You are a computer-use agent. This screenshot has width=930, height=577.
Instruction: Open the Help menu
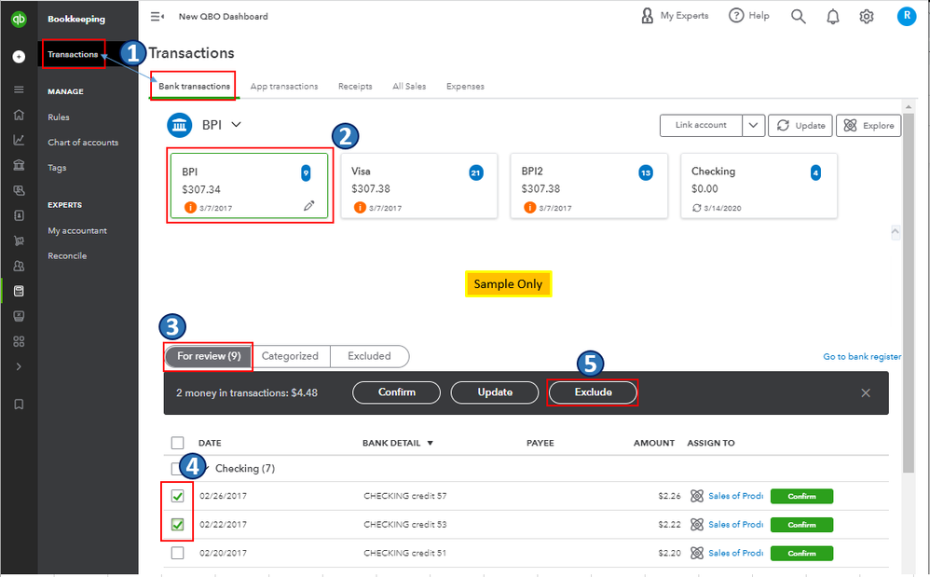click(749, 16)
